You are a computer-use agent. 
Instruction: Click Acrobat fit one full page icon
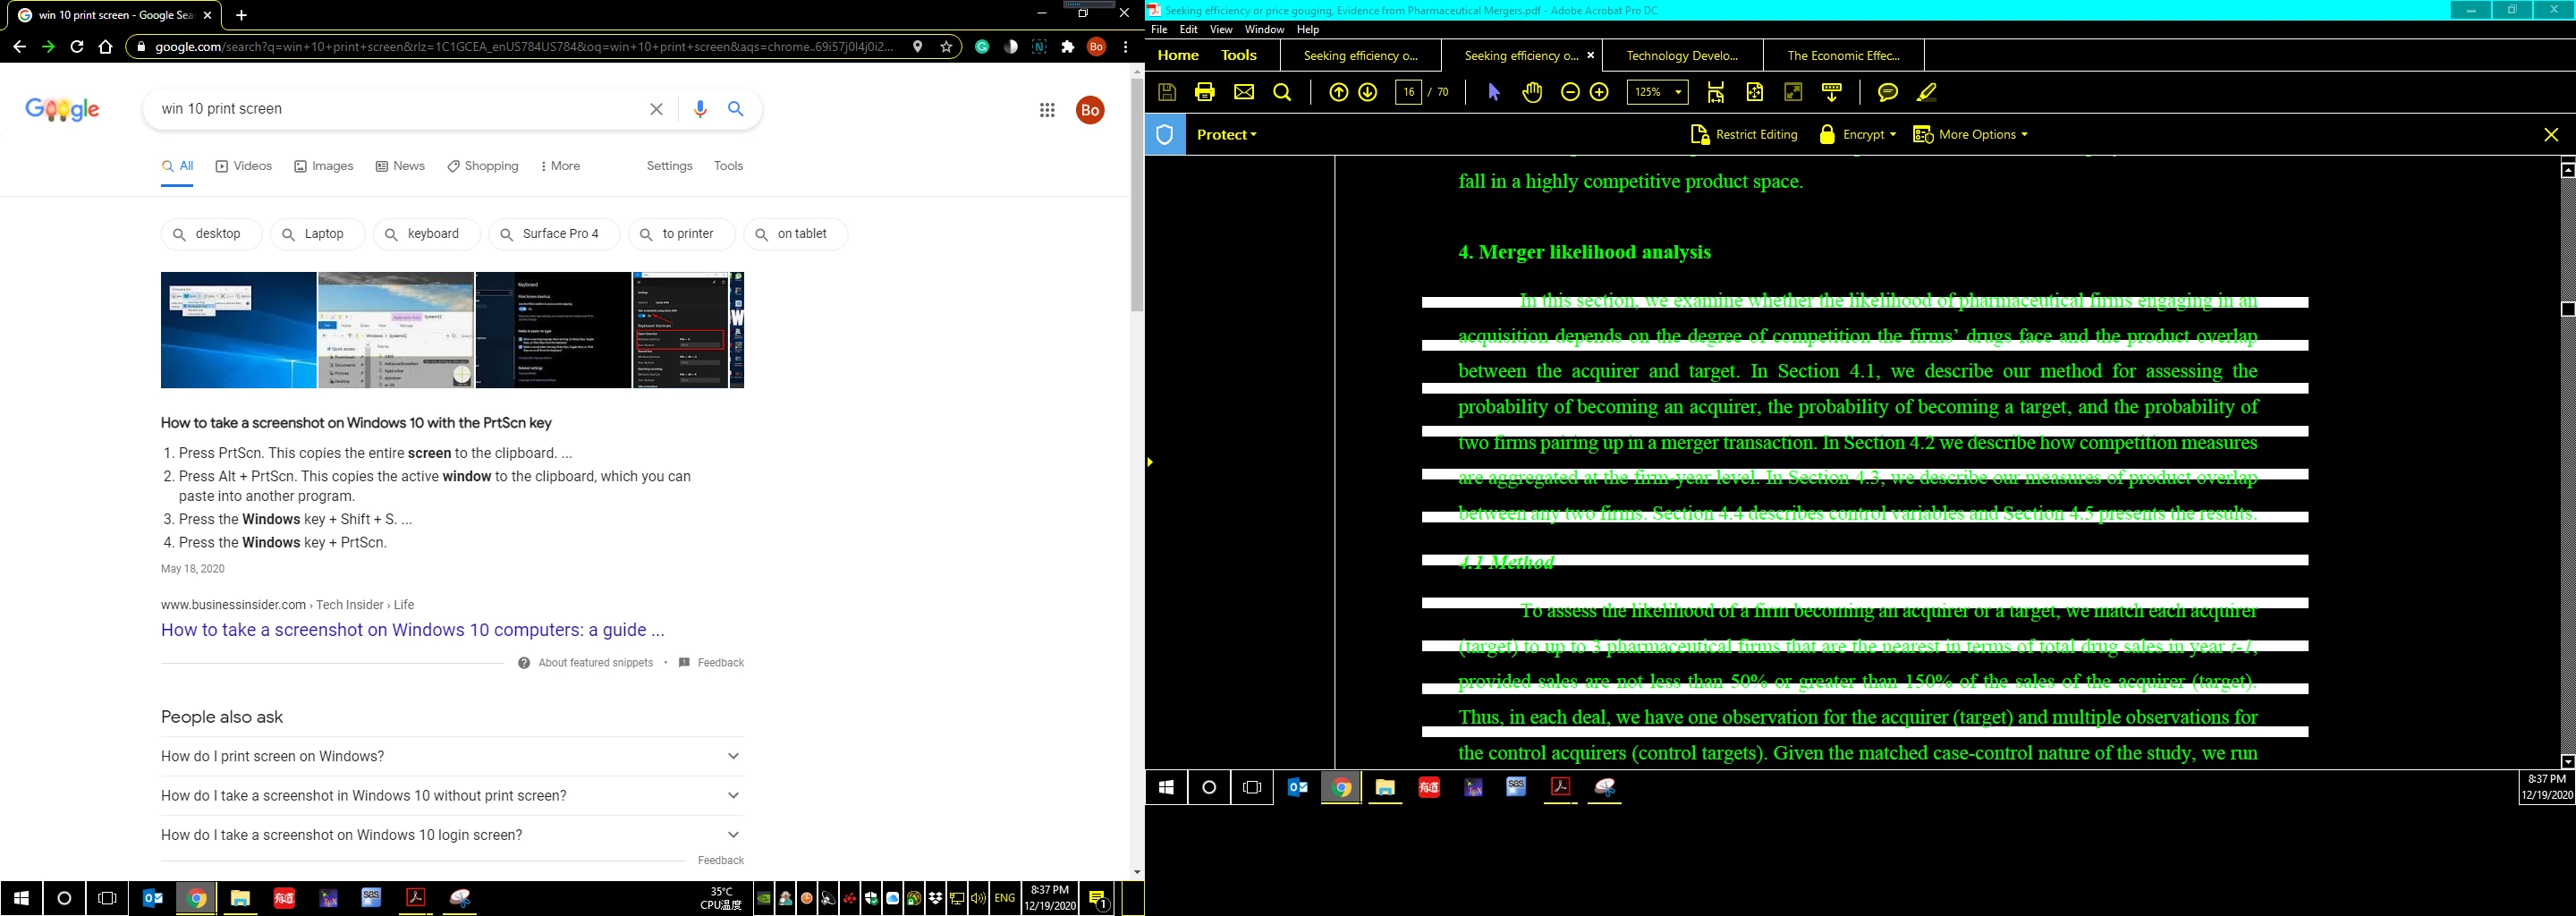1755,92
